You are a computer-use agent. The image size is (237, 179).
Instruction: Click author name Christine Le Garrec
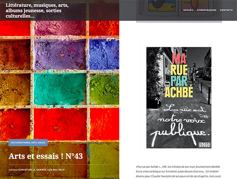click(x=32, y=170)
